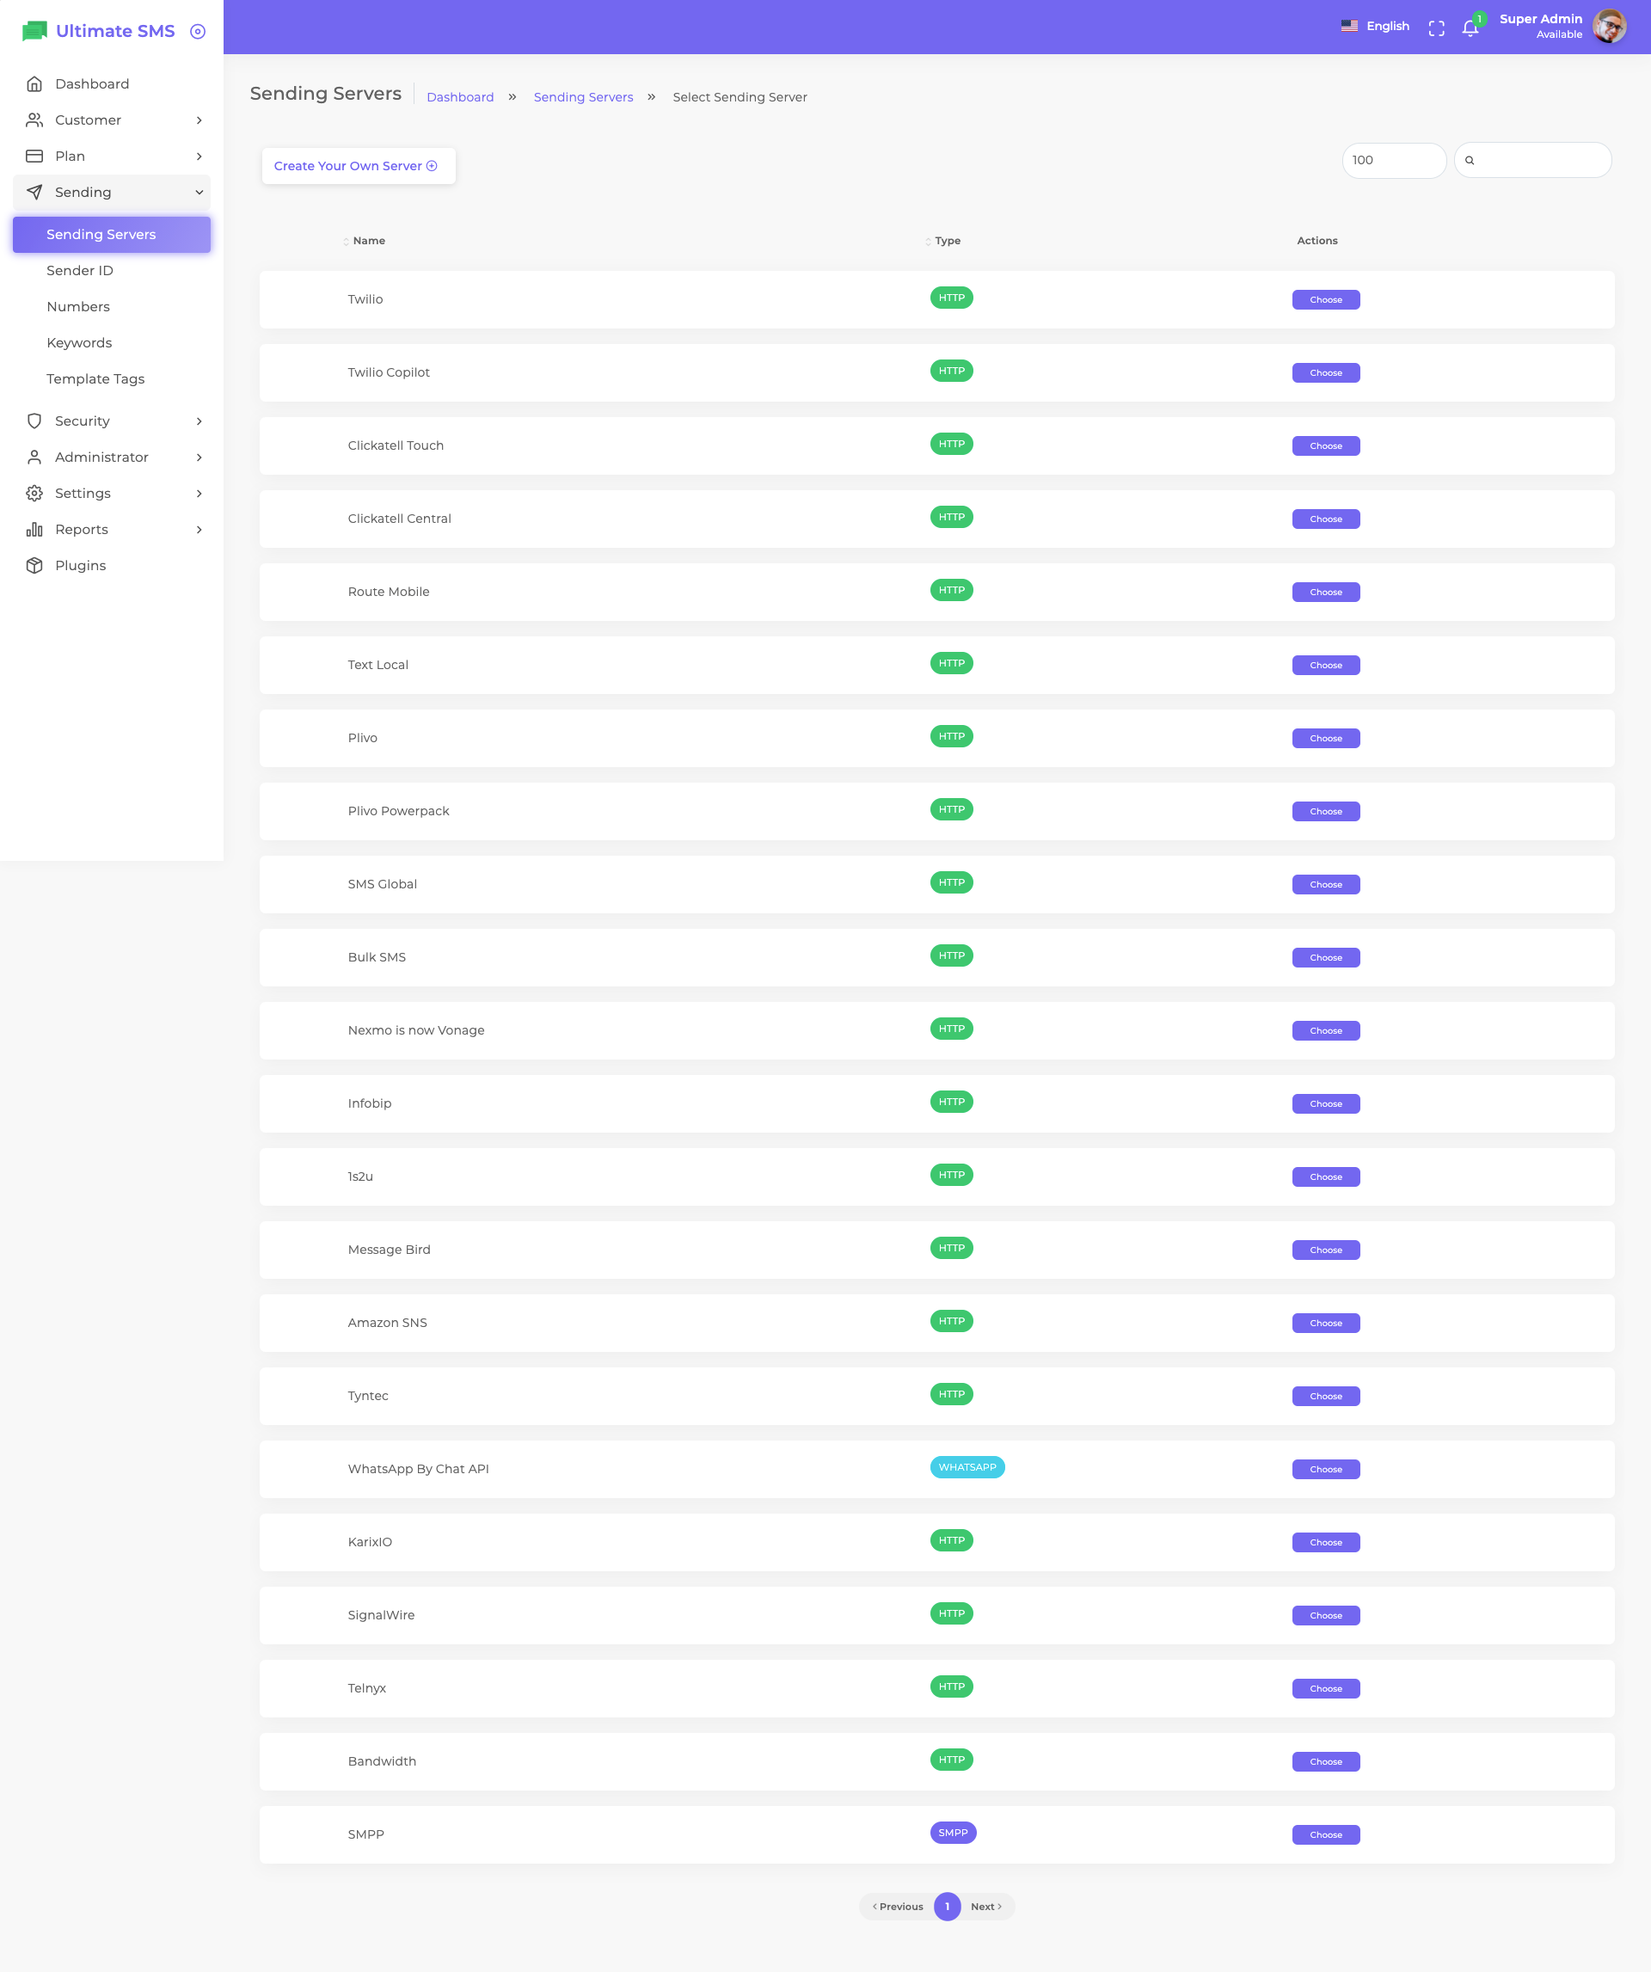This screenshot has height=1972, width=1651.
Task: Click HTTP badge in Text Local row
Action: [x=951, y=664]
